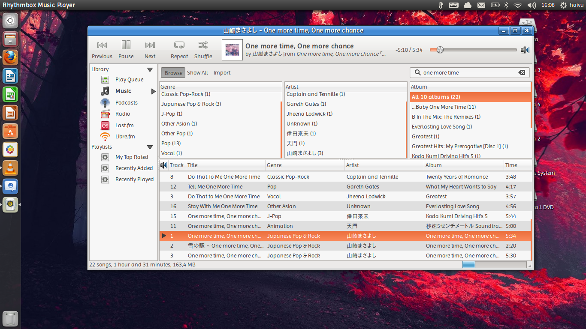The image size is (586, 329).
Task: Click the Show All button
Action: point(197,73)
